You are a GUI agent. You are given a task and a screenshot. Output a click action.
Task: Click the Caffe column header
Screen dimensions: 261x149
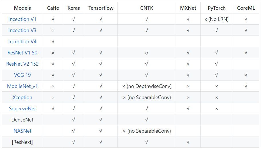[53, 8]
